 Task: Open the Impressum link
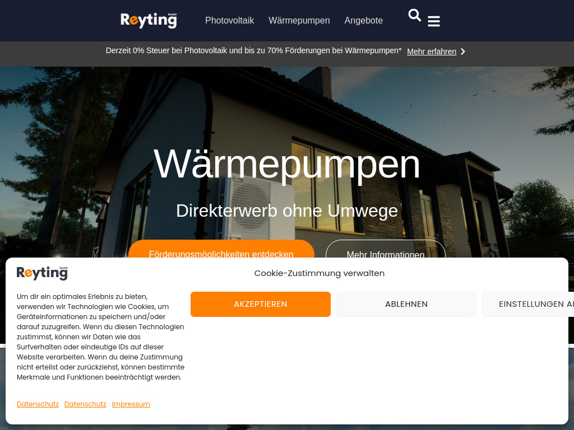click(x=131, y=404)
